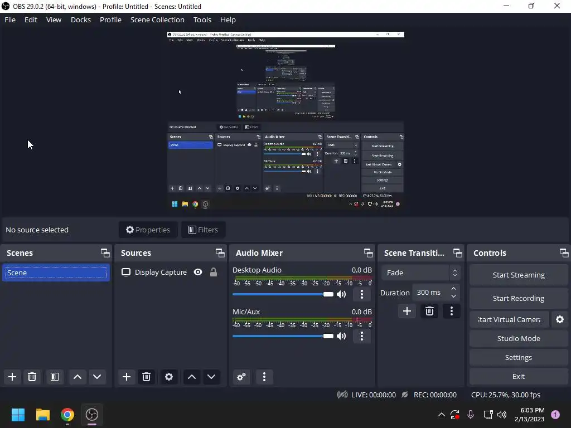This screenshot has height=428, width=571.
Task: Click Start Virtual Camera button
Action: click(x=509, y=319)
